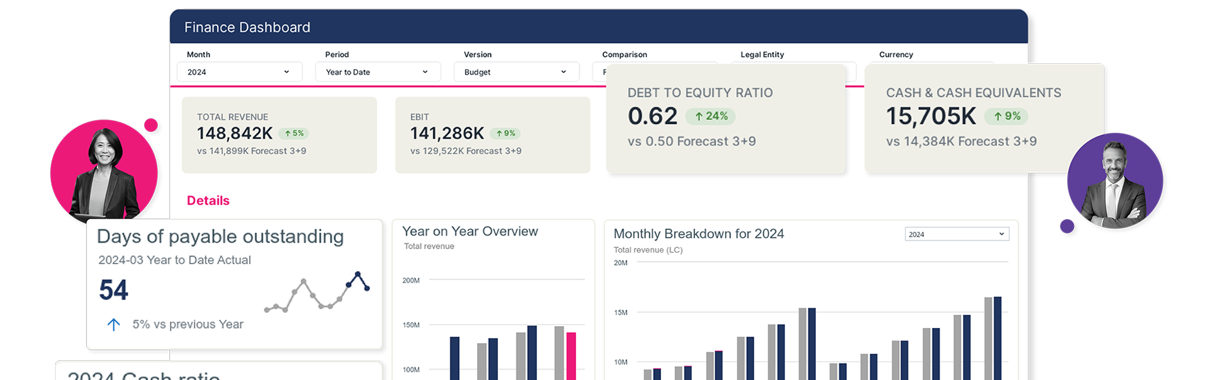Click the 24% increase badge on Debt to Equity
The image size is (1218, 380).
tap(711, 117)
